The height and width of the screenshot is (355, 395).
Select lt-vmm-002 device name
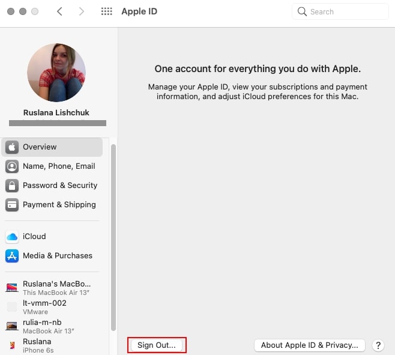click(44, 303)
